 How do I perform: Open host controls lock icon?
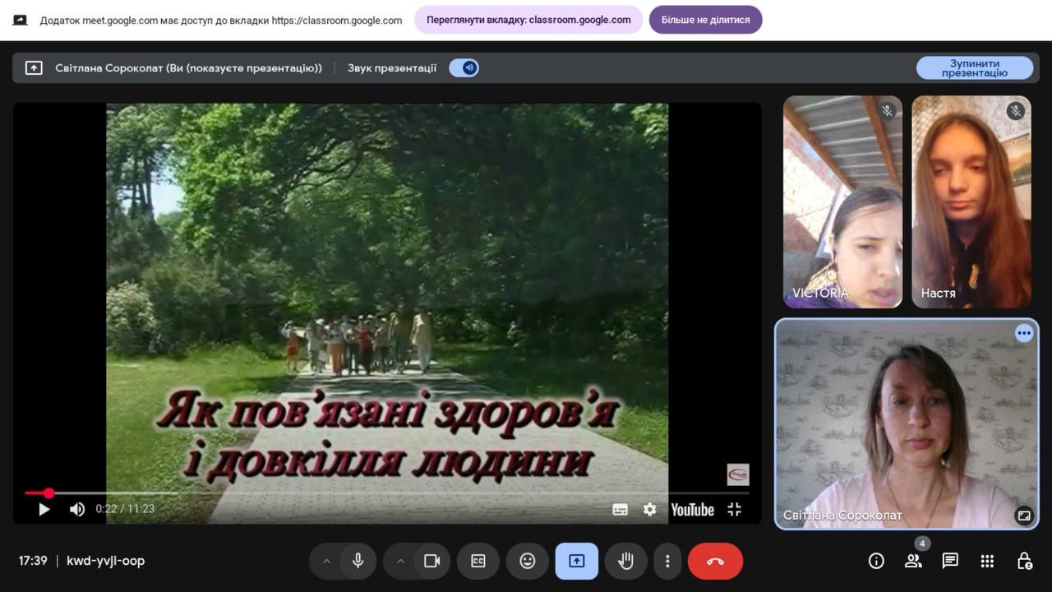1024,561
